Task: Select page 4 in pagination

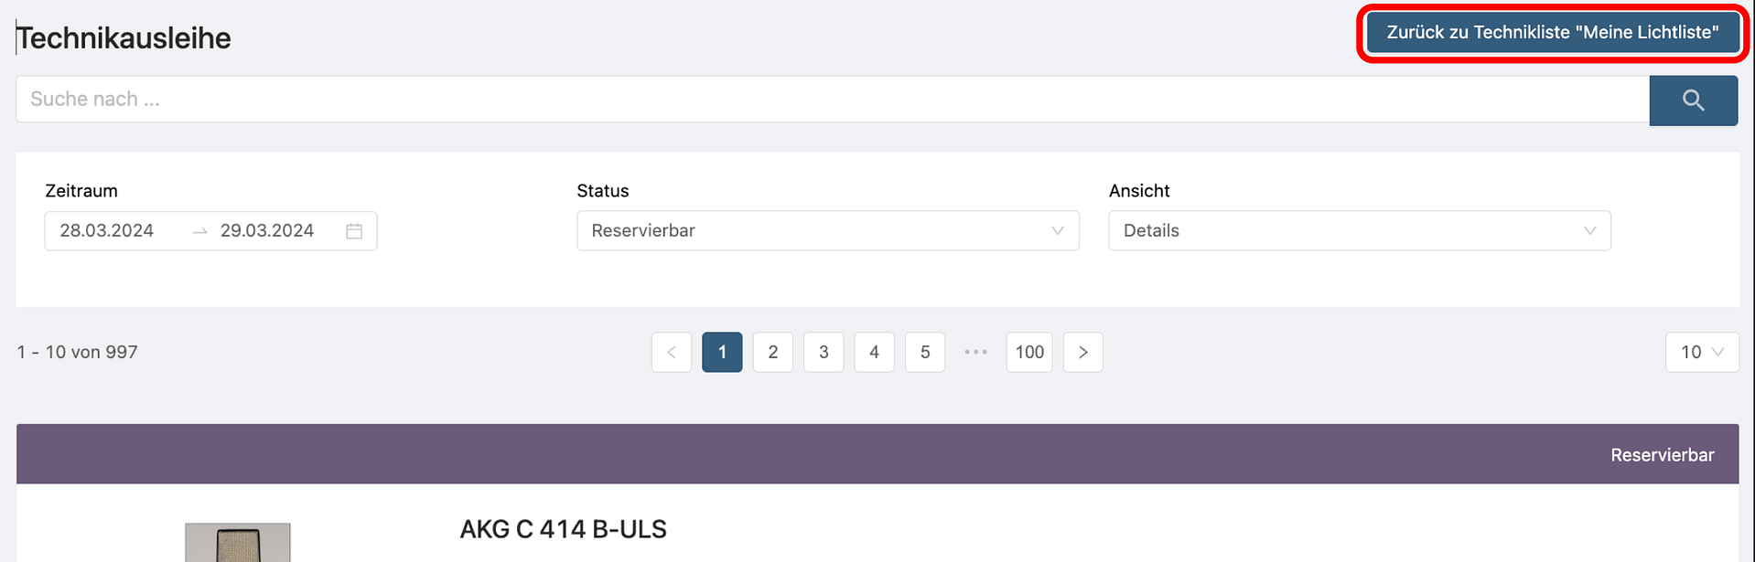Action: click(x=874, y=353)
